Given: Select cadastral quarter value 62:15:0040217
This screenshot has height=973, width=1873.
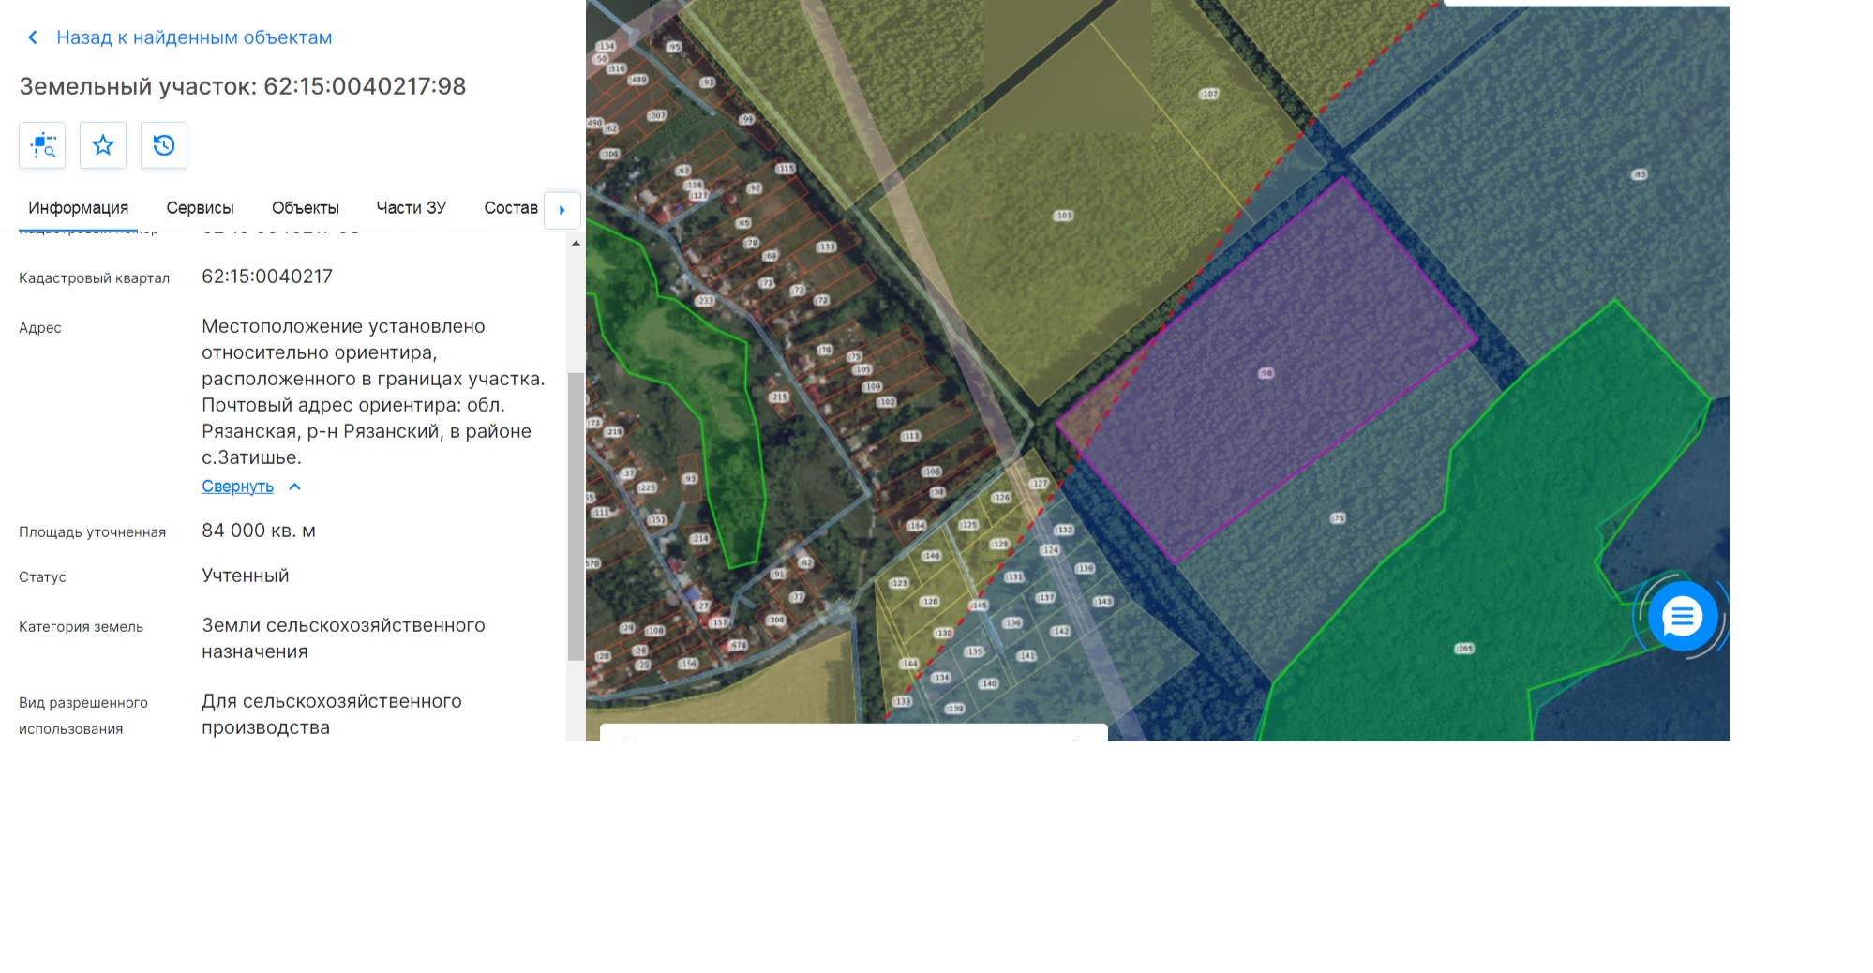Looking at the screenshot, I should coord(267,277).
